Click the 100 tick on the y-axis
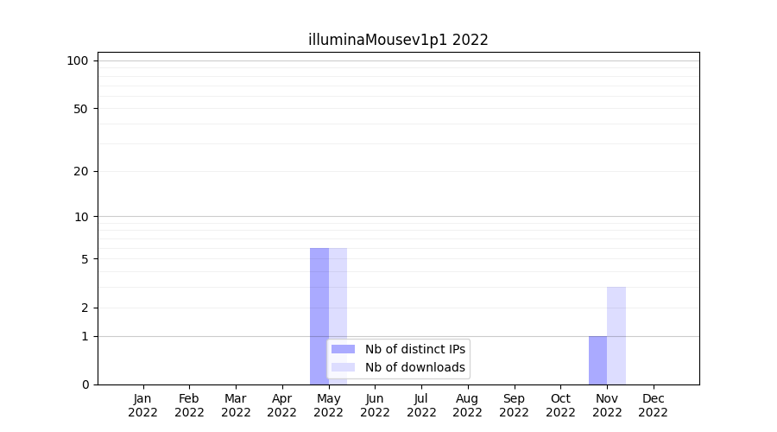777x432 pixels. 78,60
